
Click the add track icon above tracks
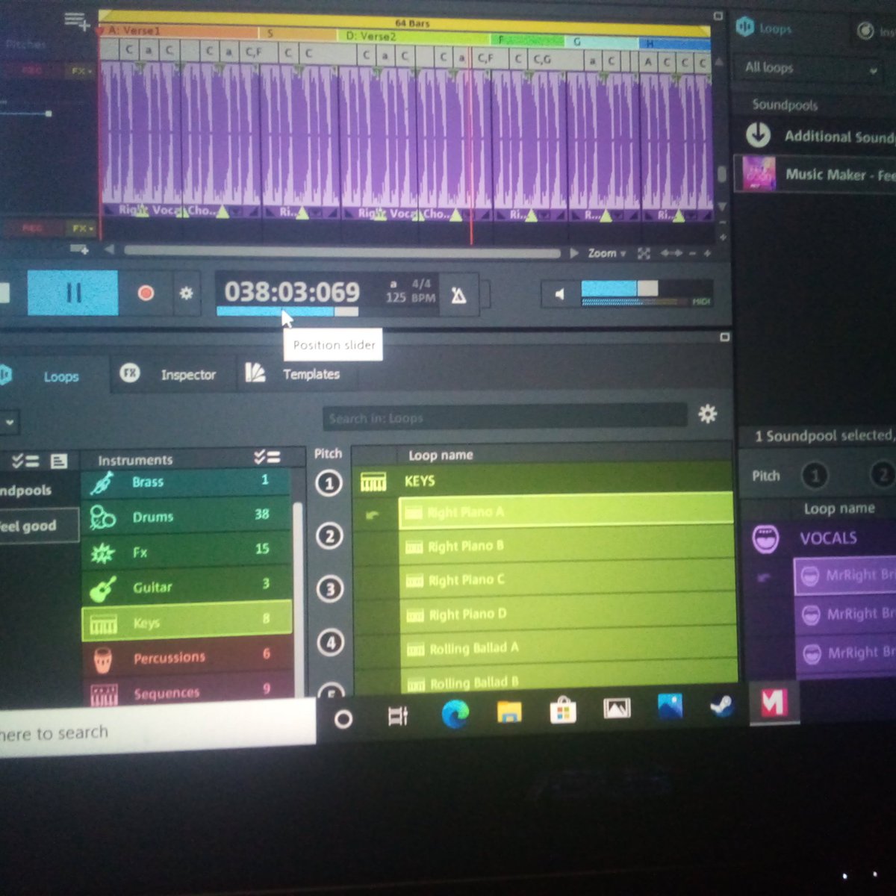point(77,21)
